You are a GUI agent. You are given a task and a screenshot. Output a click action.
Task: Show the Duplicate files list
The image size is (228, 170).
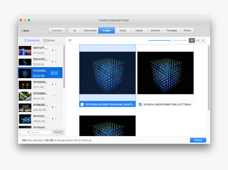(x=32, y=40)
